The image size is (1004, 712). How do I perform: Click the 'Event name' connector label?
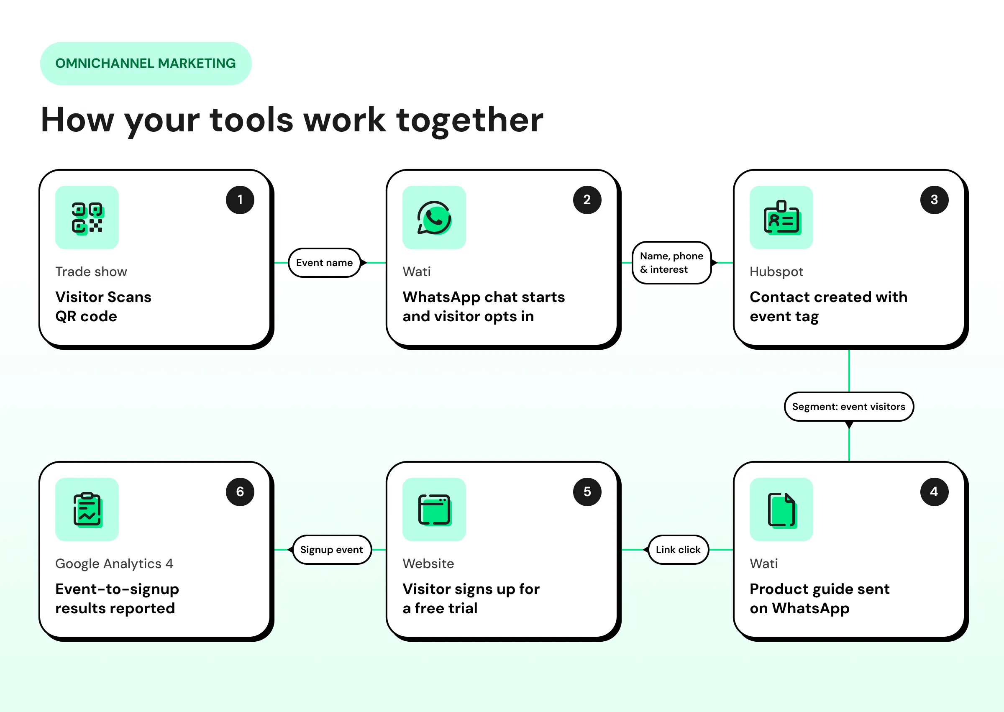325,263
